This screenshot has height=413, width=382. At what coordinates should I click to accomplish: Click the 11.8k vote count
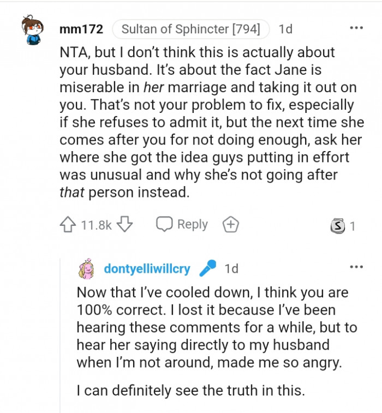pos(96,225)
